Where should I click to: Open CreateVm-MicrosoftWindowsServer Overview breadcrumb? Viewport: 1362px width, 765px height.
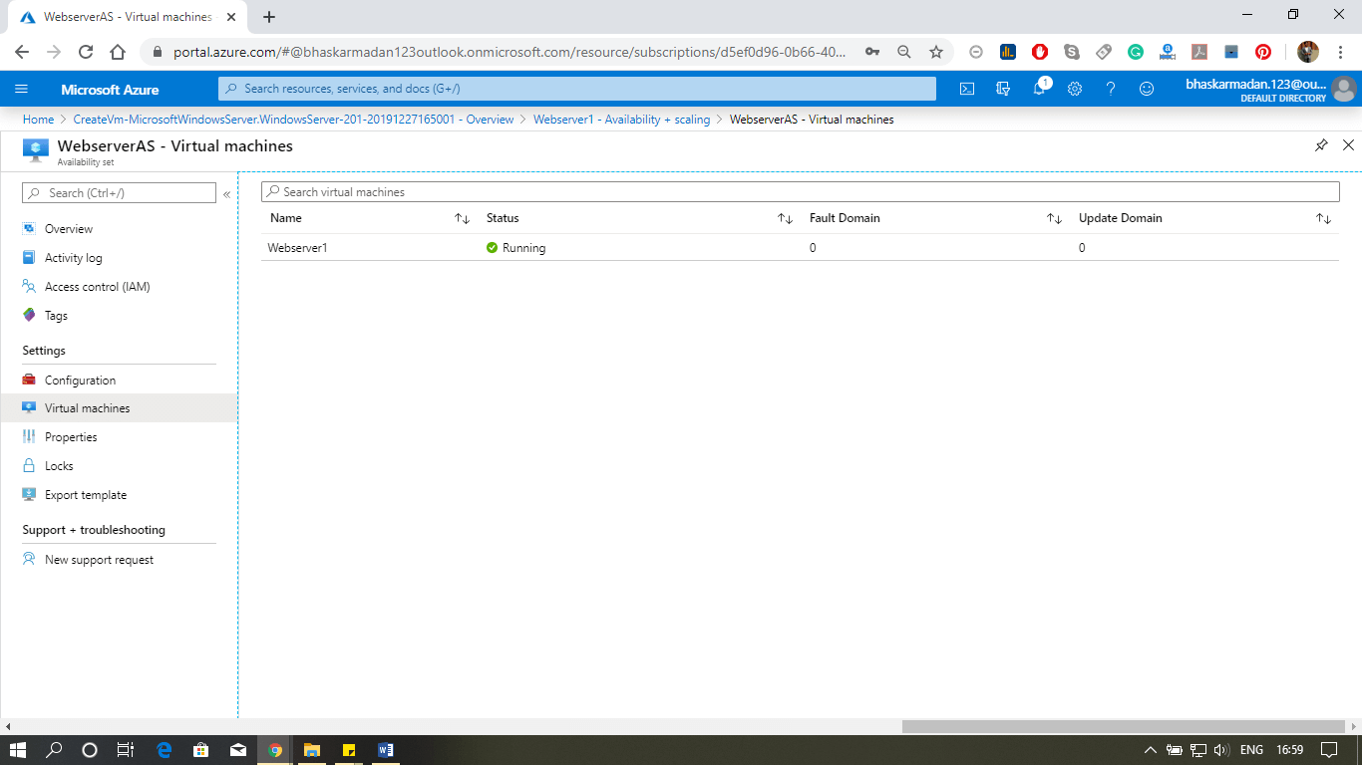tap(293, 120)
